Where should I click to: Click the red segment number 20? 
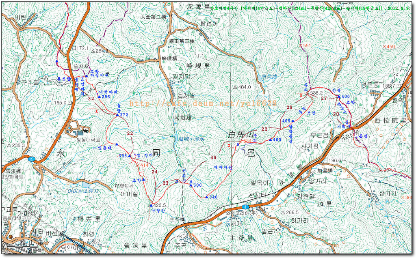tap(336, 114)
